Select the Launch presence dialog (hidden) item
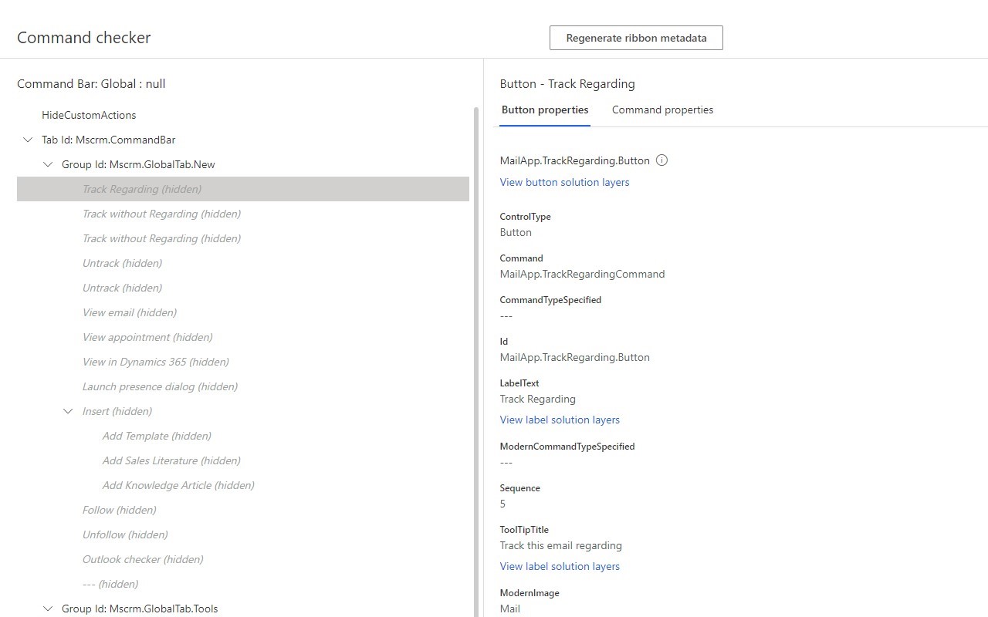 coord(160,386)
